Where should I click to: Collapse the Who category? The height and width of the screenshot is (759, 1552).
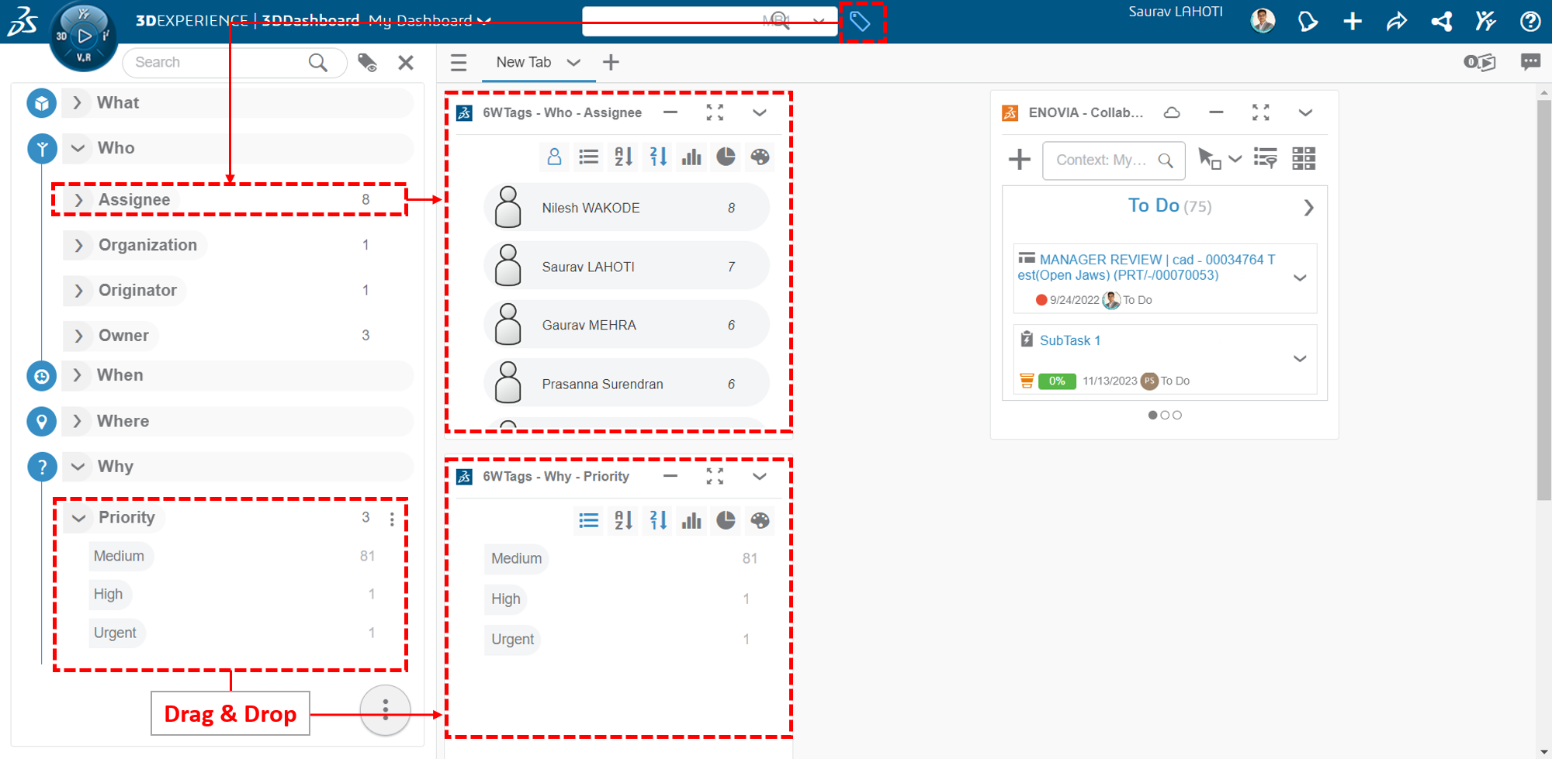78,148
